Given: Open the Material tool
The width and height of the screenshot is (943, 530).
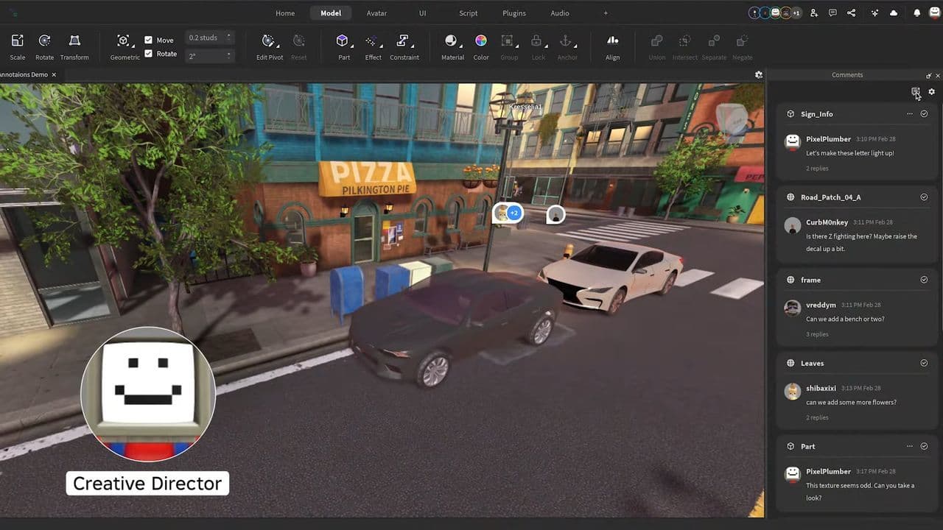Looking at the screenshot, I should click(x=452, y=44).
